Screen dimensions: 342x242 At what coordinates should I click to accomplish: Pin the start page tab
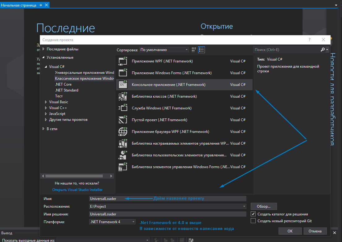(x=41, y=5)
